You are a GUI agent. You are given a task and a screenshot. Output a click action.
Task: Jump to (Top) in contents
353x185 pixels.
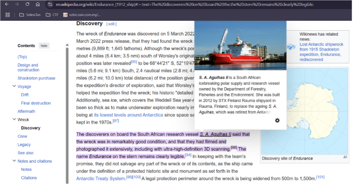point(22,57)
